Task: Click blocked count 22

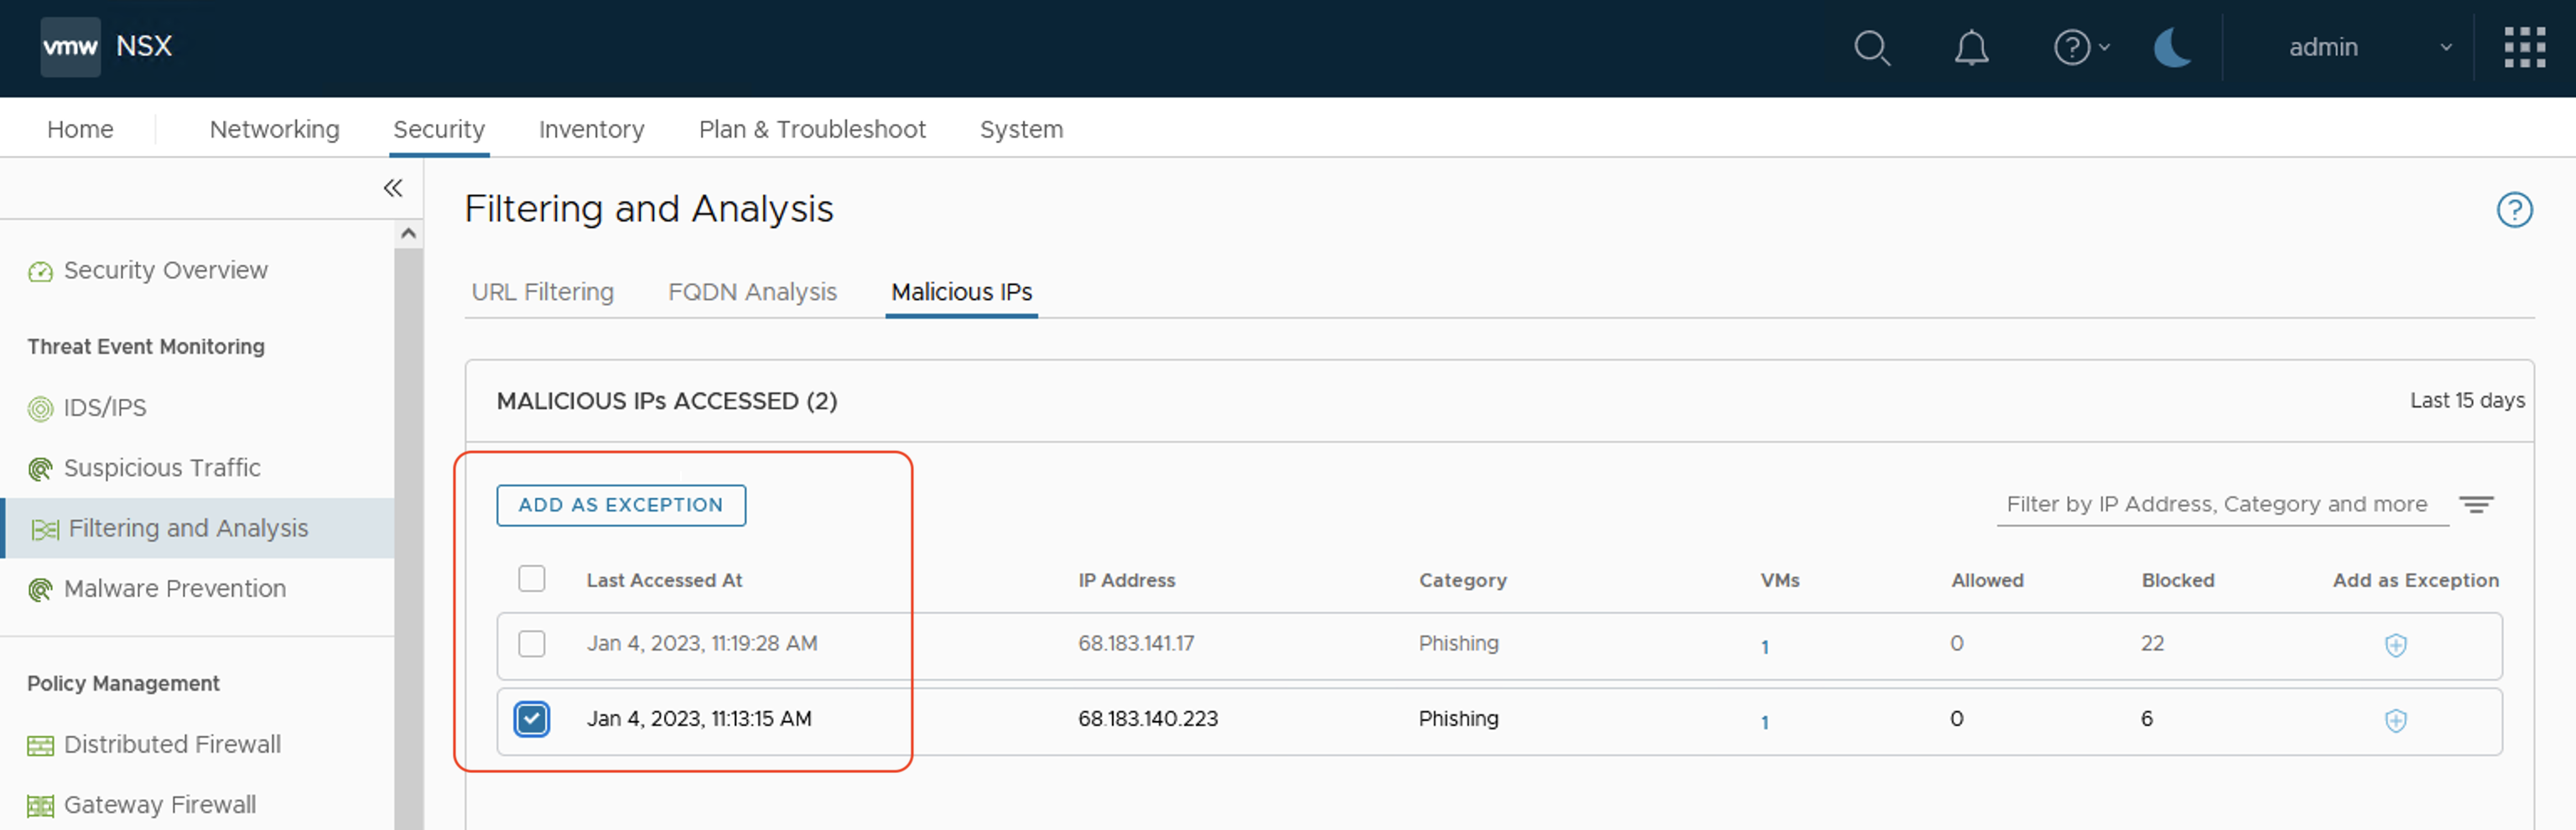Action: (x=2152, y=643)
